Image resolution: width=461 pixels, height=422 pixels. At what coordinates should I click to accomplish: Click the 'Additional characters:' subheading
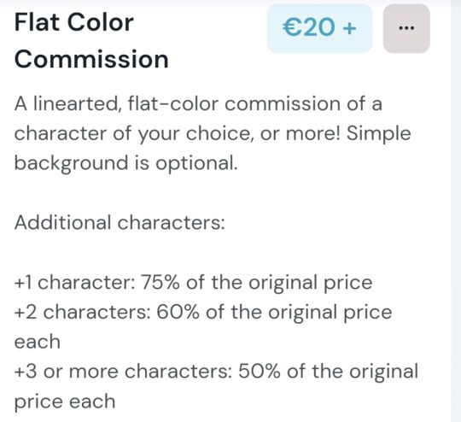pos(120,222)
